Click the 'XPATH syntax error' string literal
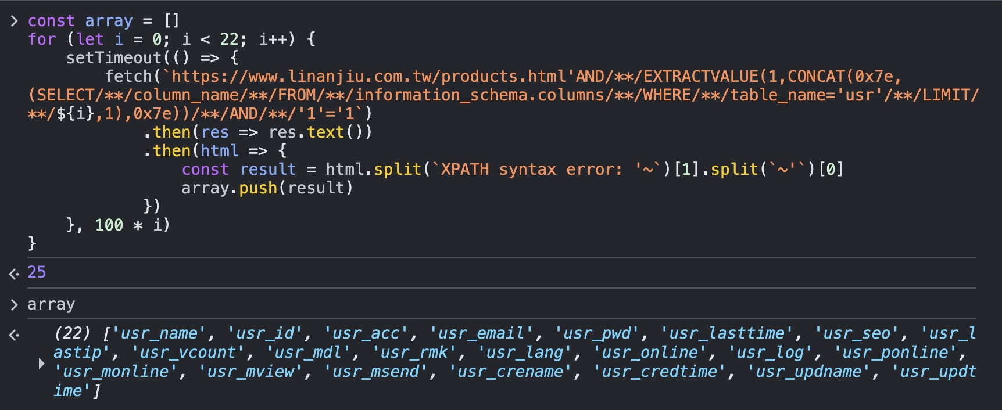Screen dimensions: 1002x410 (x=546, y=170)
